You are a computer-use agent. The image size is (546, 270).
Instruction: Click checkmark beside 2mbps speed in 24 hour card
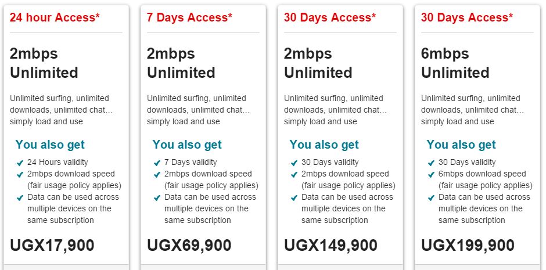[20, 174]
